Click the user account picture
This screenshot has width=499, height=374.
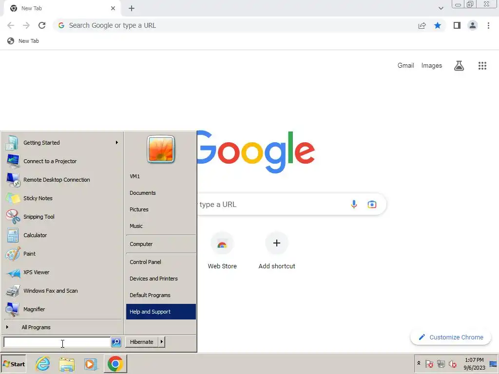(161, 149)
